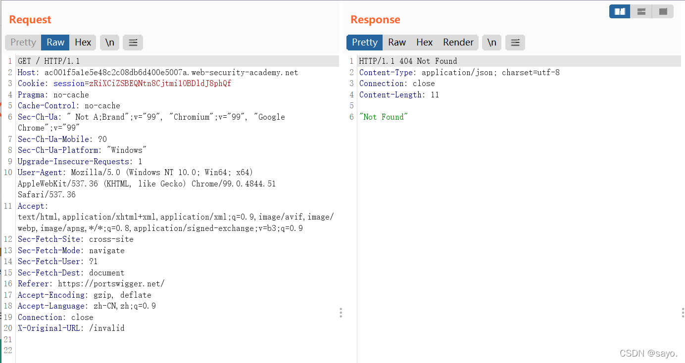Click the response Connection: close header on line 3
This screenshot has width=685, height=363.
pos(397,84)
